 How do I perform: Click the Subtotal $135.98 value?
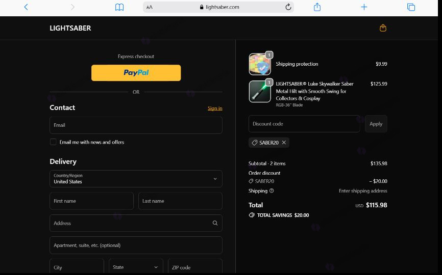[x=379, y=163]
